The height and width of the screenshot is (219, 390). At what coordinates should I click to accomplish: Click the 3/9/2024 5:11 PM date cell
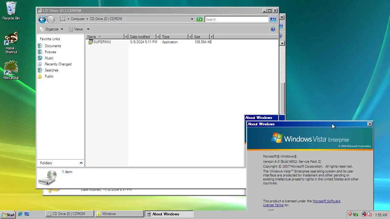coord(144,42)
